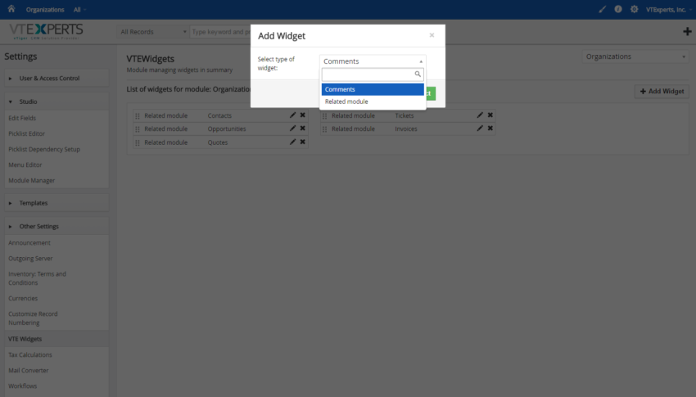696x397 pixels.
Task: Close the Add Widget dialog
Action: [432, 35]
